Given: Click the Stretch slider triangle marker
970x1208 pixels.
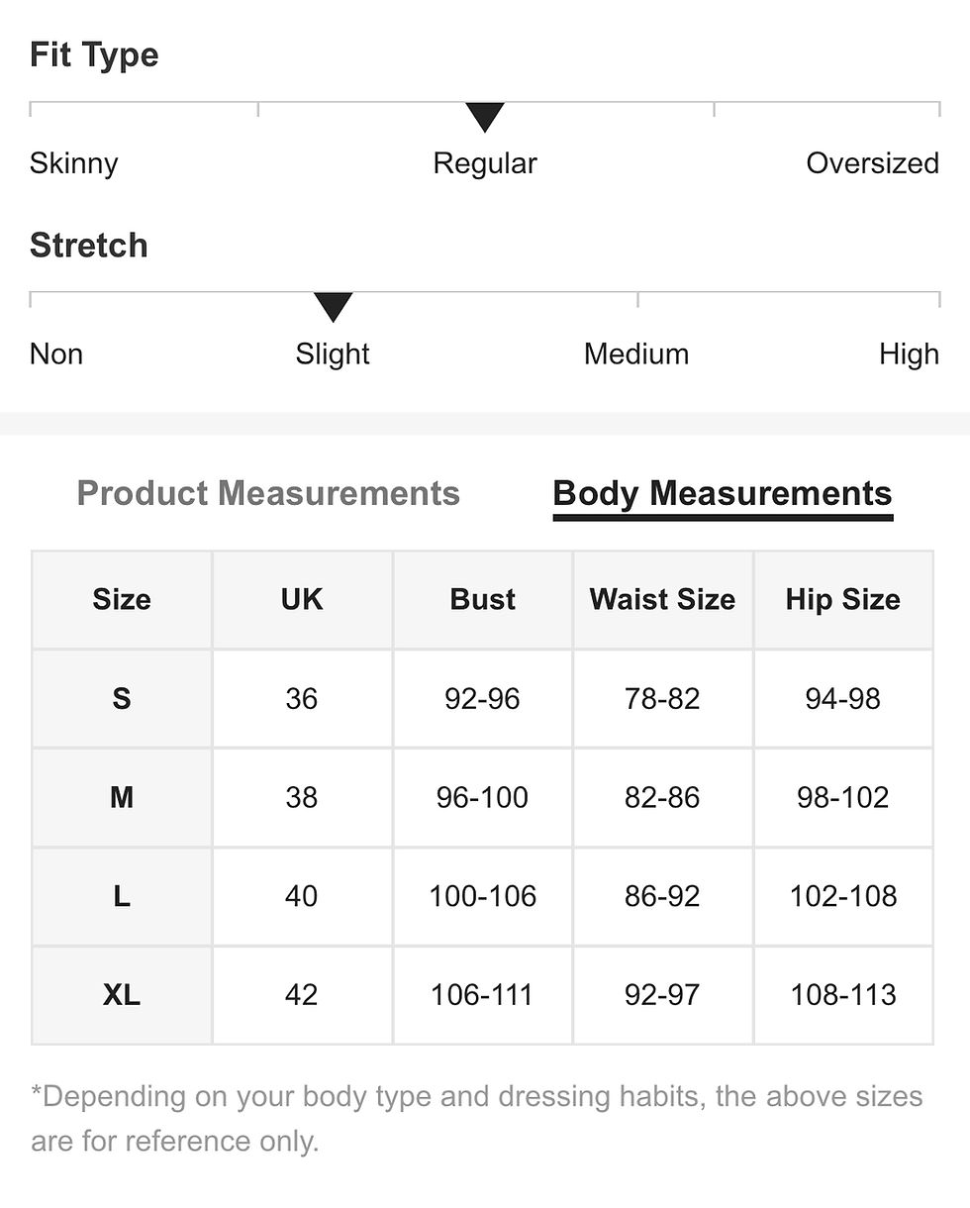Looking at the screenshot, I should point(333,307).
